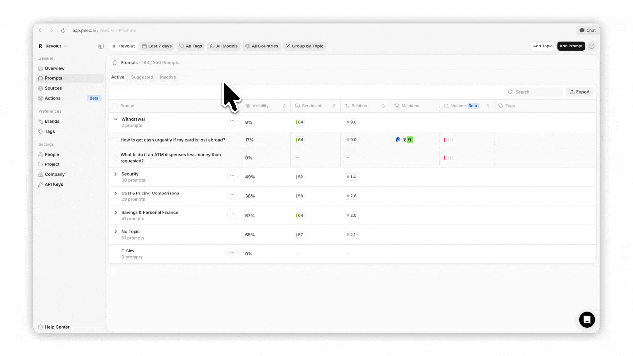Toggle the sidebar collapse icon
Viewport: 633px width, 356px height.
pyautogui.click(x=101, y=46)
